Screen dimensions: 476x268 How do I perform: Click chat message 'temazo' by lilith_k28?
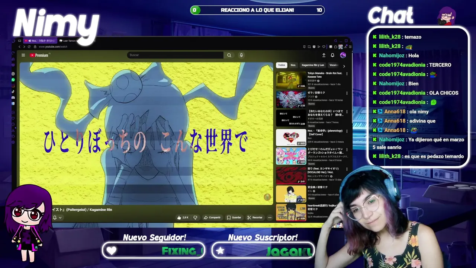tap(413, 37)
